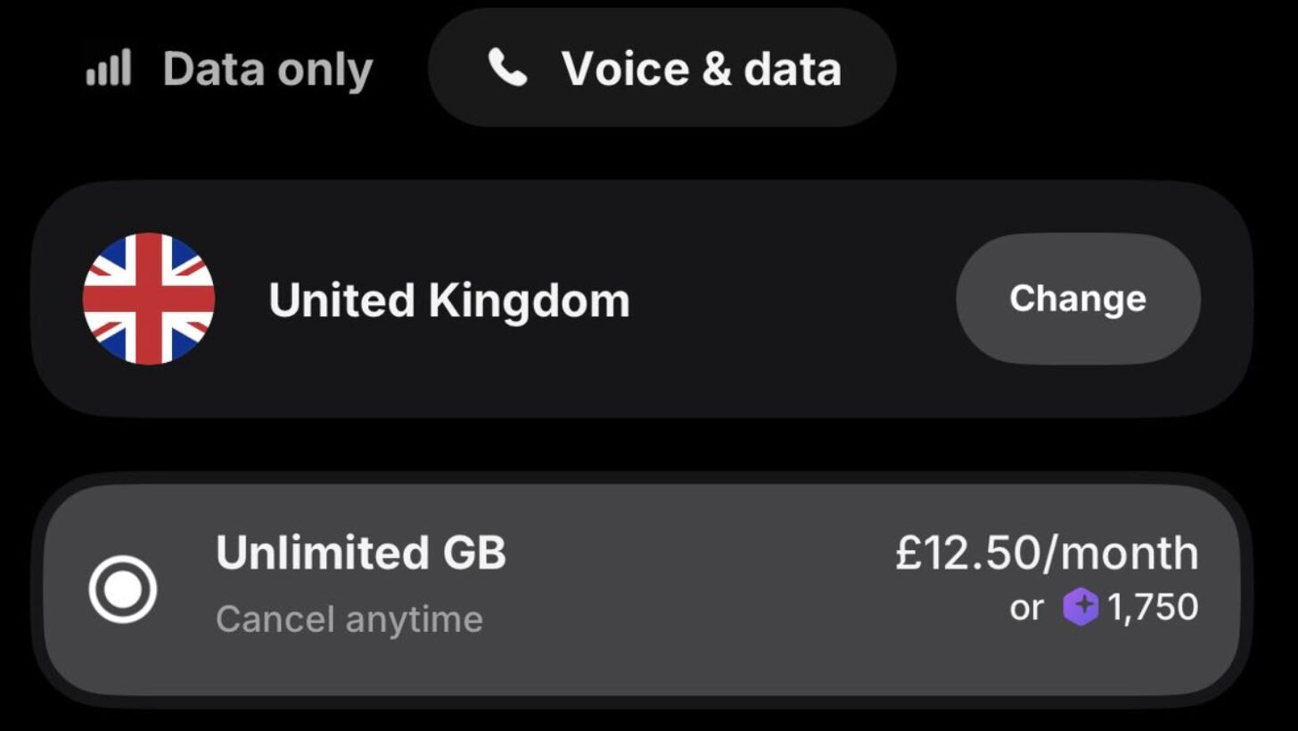Click the purple hexagon points icon

coord(1080,608)
